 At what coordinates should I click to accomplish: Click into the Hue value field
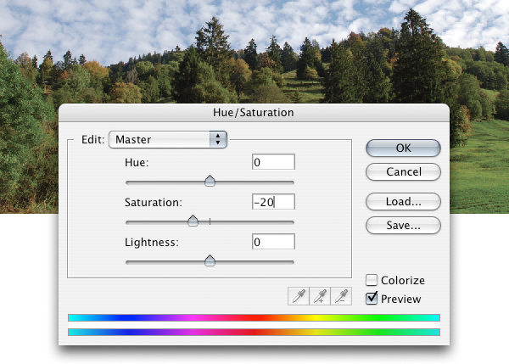point(273,162)
